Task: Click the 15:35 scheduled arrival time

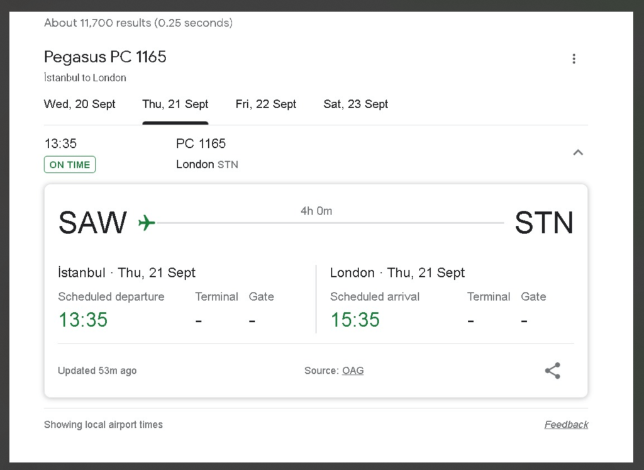Action: [355, 320]
